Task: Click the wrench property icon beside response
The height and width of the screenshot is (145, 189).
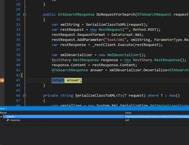Action: click(8, 120)
